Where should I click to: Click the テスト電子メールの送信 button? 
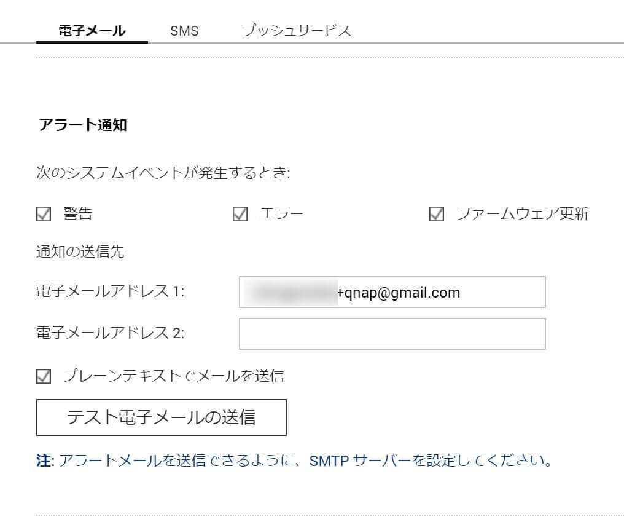[x=161, y=417]
